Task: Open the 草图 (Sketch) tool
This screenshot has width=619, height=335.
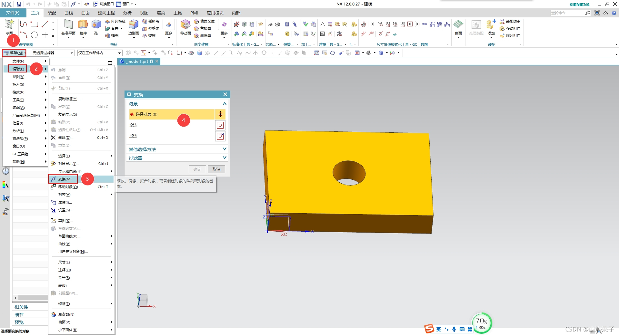Action: pos(9,26)
